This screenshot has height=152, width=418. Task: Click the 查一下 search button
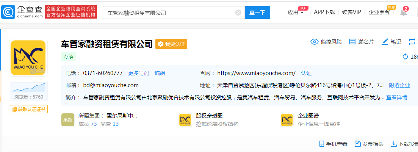[257, 13]
